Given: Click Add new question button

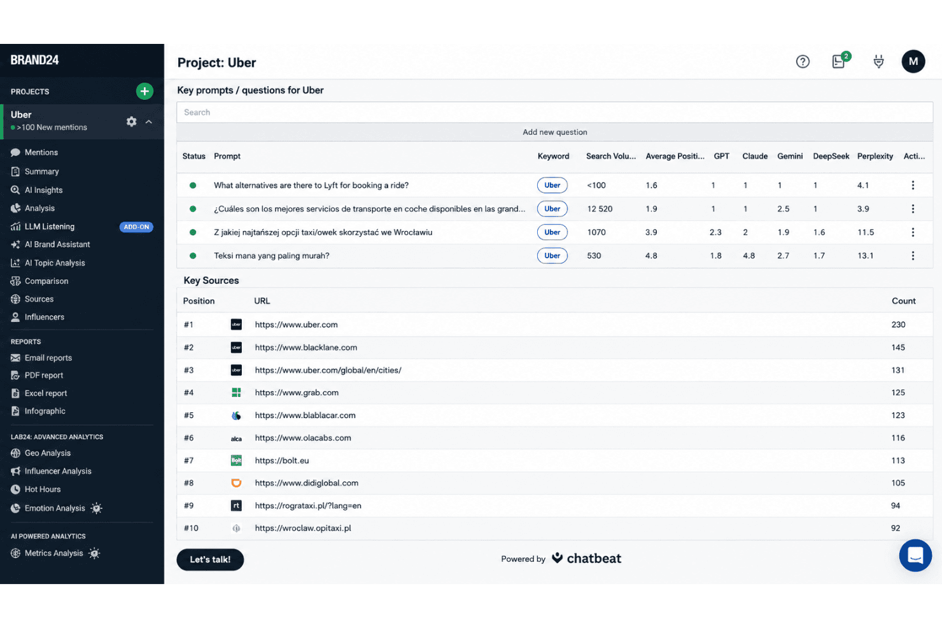Looking at the screenshot, I should (554, 132).
